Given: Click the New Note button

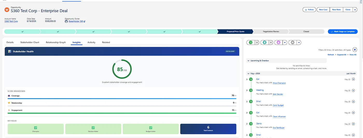Looking at the screenshot, I should click(337, 10).
